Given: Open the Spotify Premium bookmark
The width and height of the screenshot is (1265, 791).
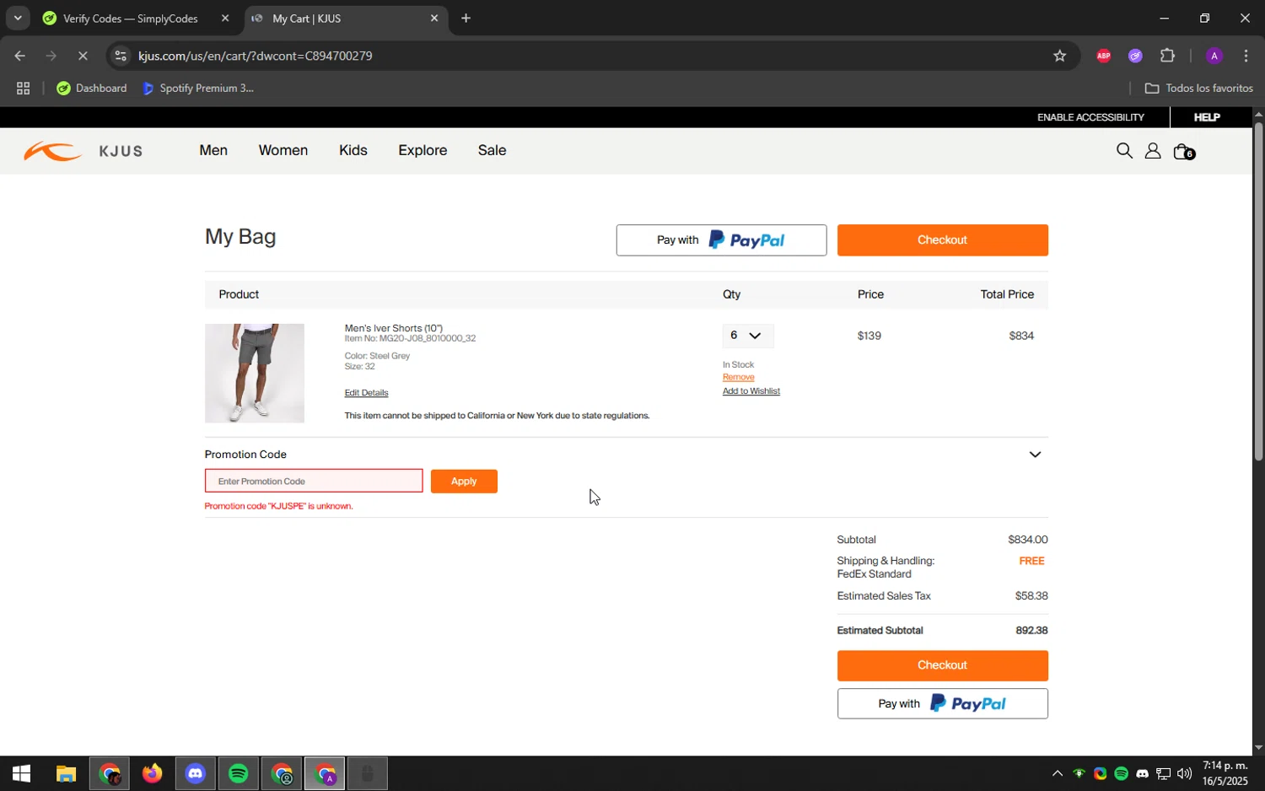Looking at the screenshot, I should (198, 88).
